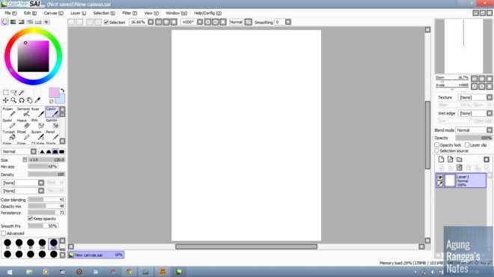Select the sharpest triangle brush edge shape
Image resolution: width=494 pixels, height=277 pixels.
point(42,151)
